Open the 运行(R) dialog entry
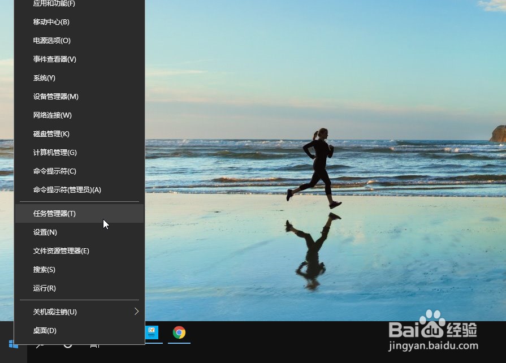The height and width of the screenshot is (363, 506). coord(79,288)
